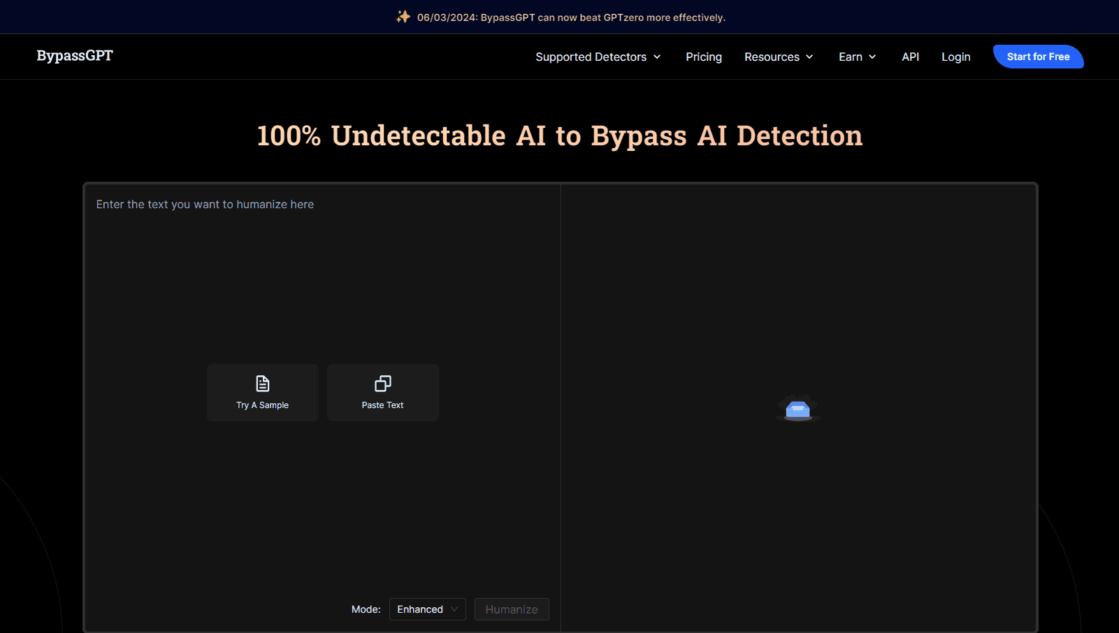Click the blue box illustration in output panel
This screenshot has width=1119, height=633.
click(x=797, y=409)
